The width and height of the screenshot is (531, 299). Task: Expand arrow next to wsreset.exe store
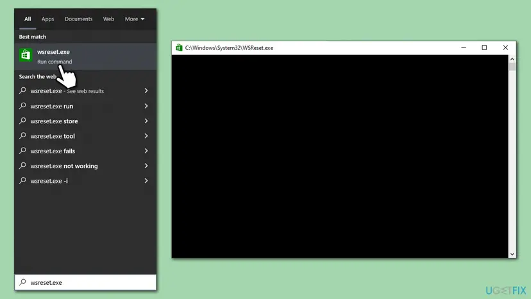146,121
